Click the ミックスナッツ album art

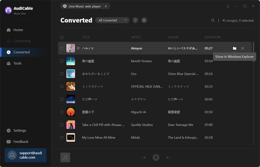tap(71, 86)
